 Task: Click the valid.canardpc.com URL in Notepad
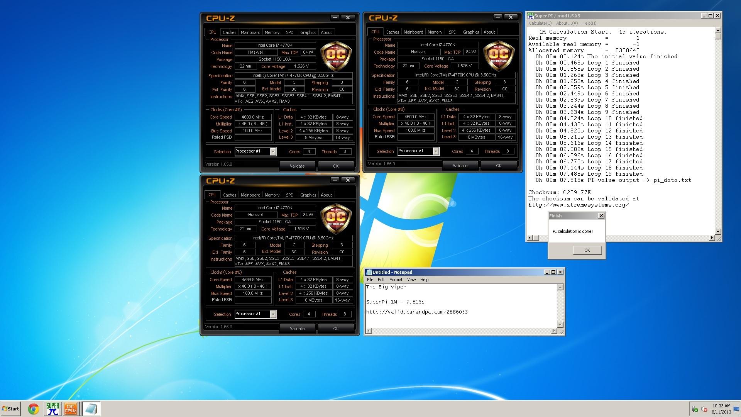coord(417,312)
